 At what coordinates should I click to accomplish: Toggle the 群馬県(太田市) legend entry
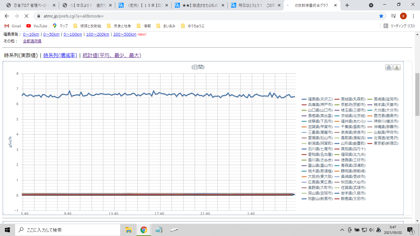click(350, 199)
